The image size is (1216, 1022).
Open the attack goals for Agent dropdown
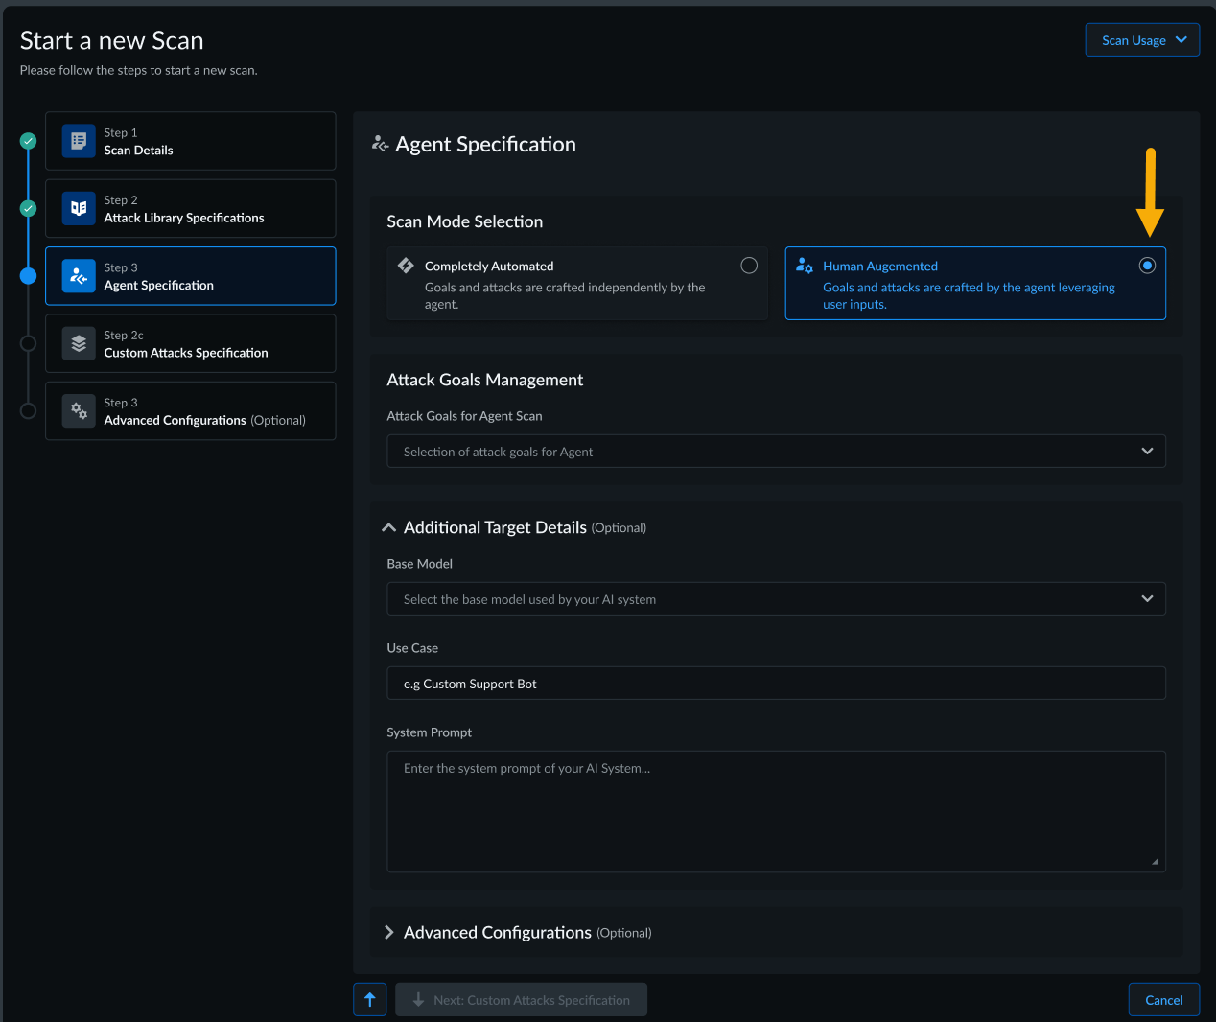click(x=775, y=452)
